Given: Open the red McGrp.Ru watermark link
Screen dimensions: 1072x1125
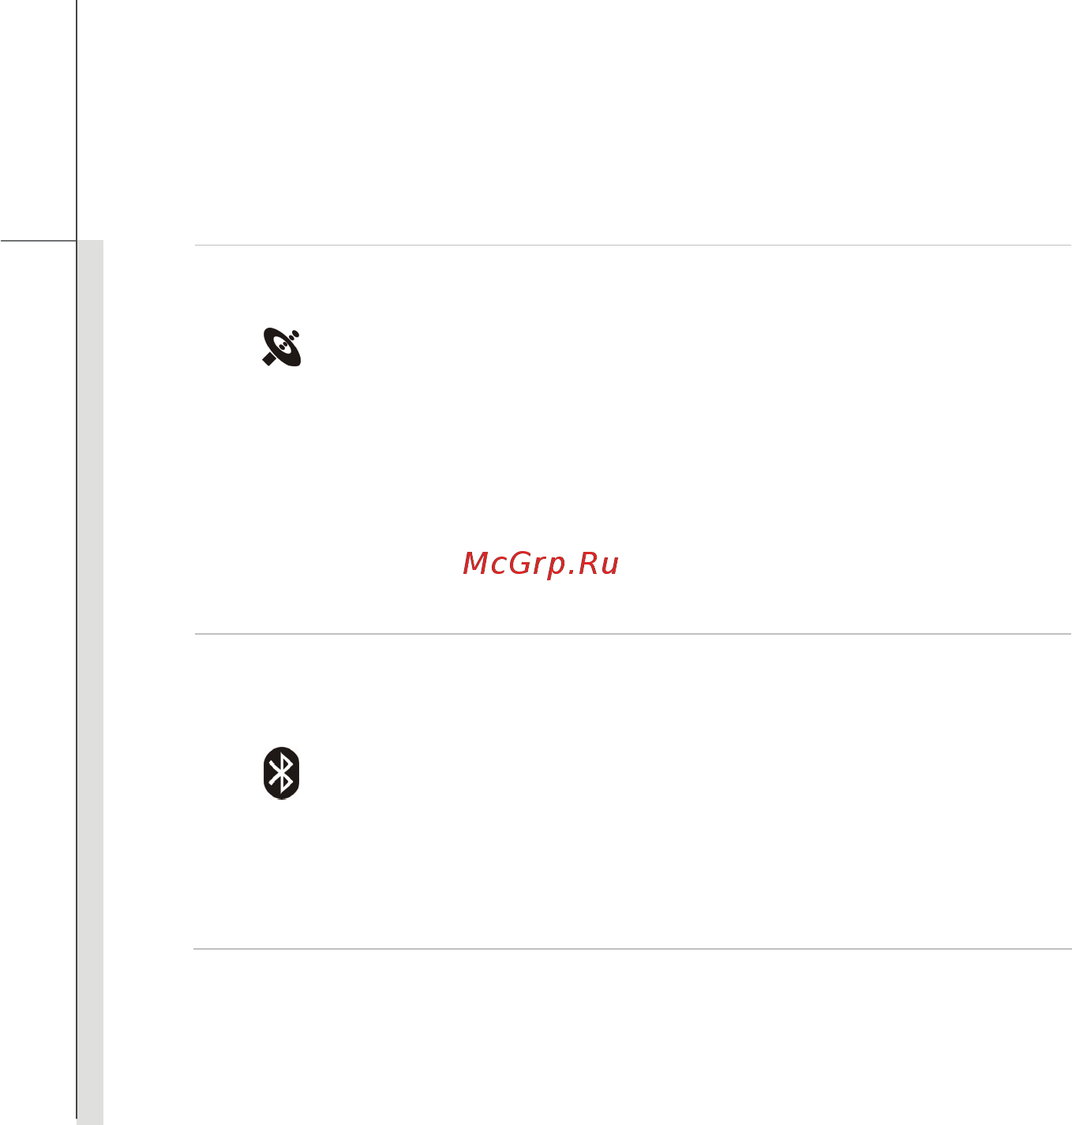Looking at the screenshot, I should point(541,564).
